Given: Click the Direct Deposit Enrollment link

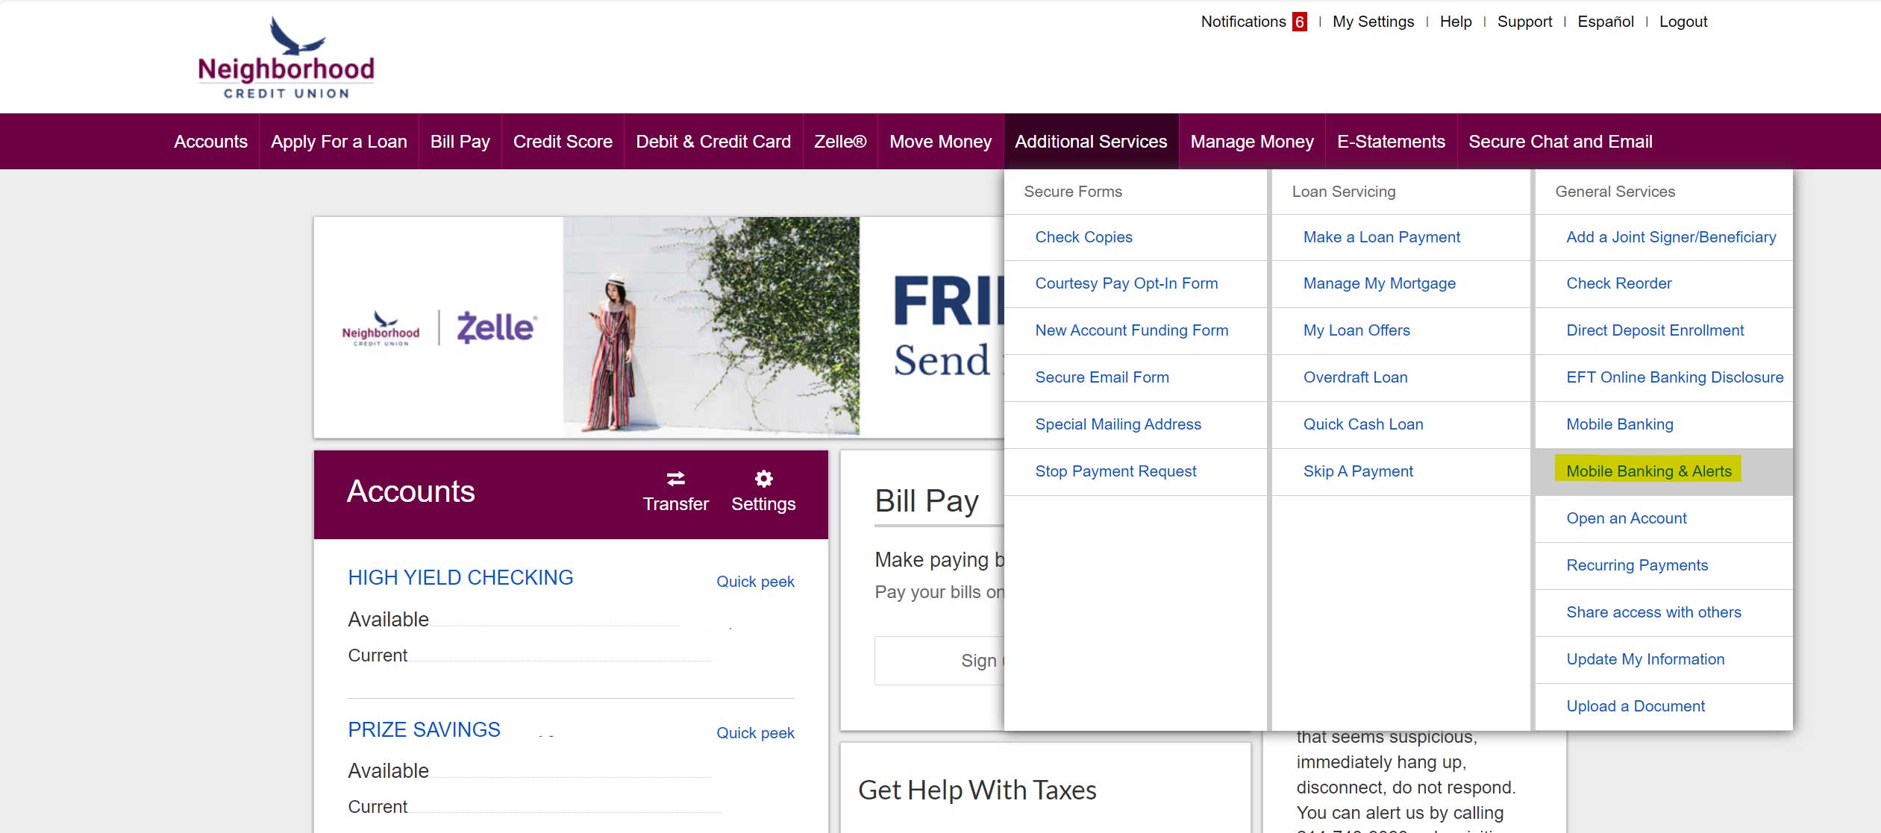Looking at the screenshot, I should pyautogui.click(x=1656, y=330).
